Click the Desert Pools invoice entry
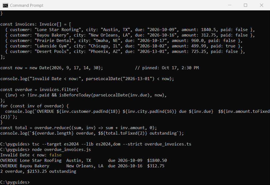270x185 pixels. pyautogui.click(x=125, y=51)
